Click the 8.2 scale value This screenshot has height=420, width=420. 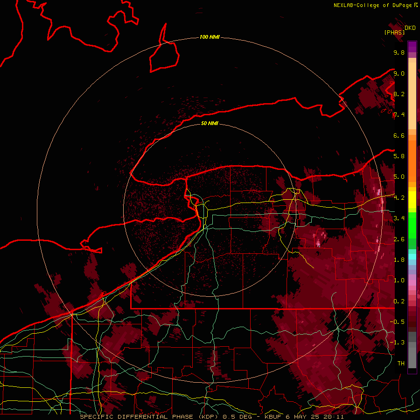399,94
